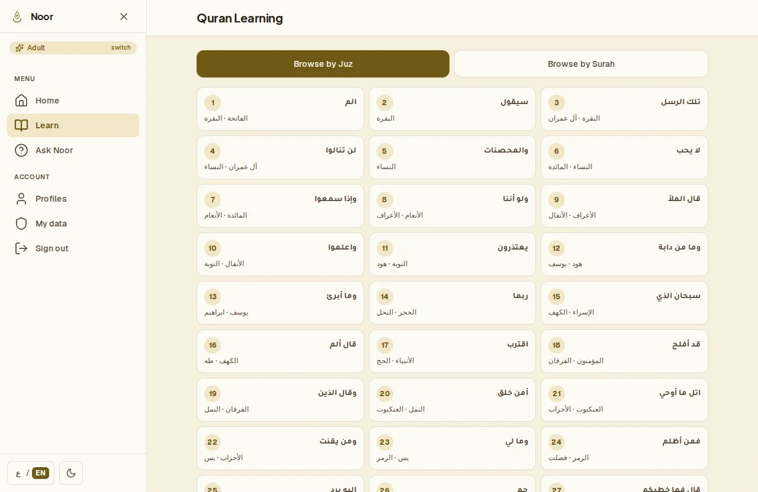Click the number 10 badge
Screen dimensions: 758x492
[213, 248]
